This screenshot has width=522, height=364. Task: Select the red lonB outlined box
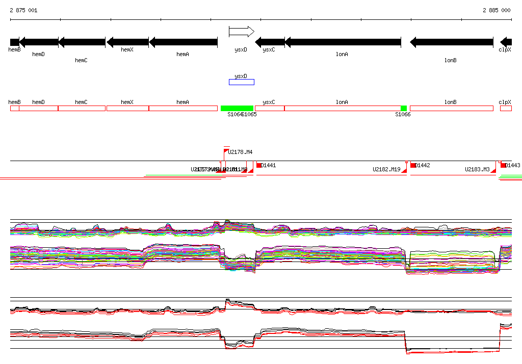click(x=452, y=108)
